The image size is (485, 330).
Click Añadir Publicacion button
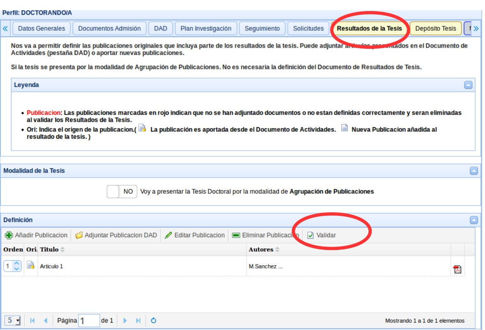(36, 235)
